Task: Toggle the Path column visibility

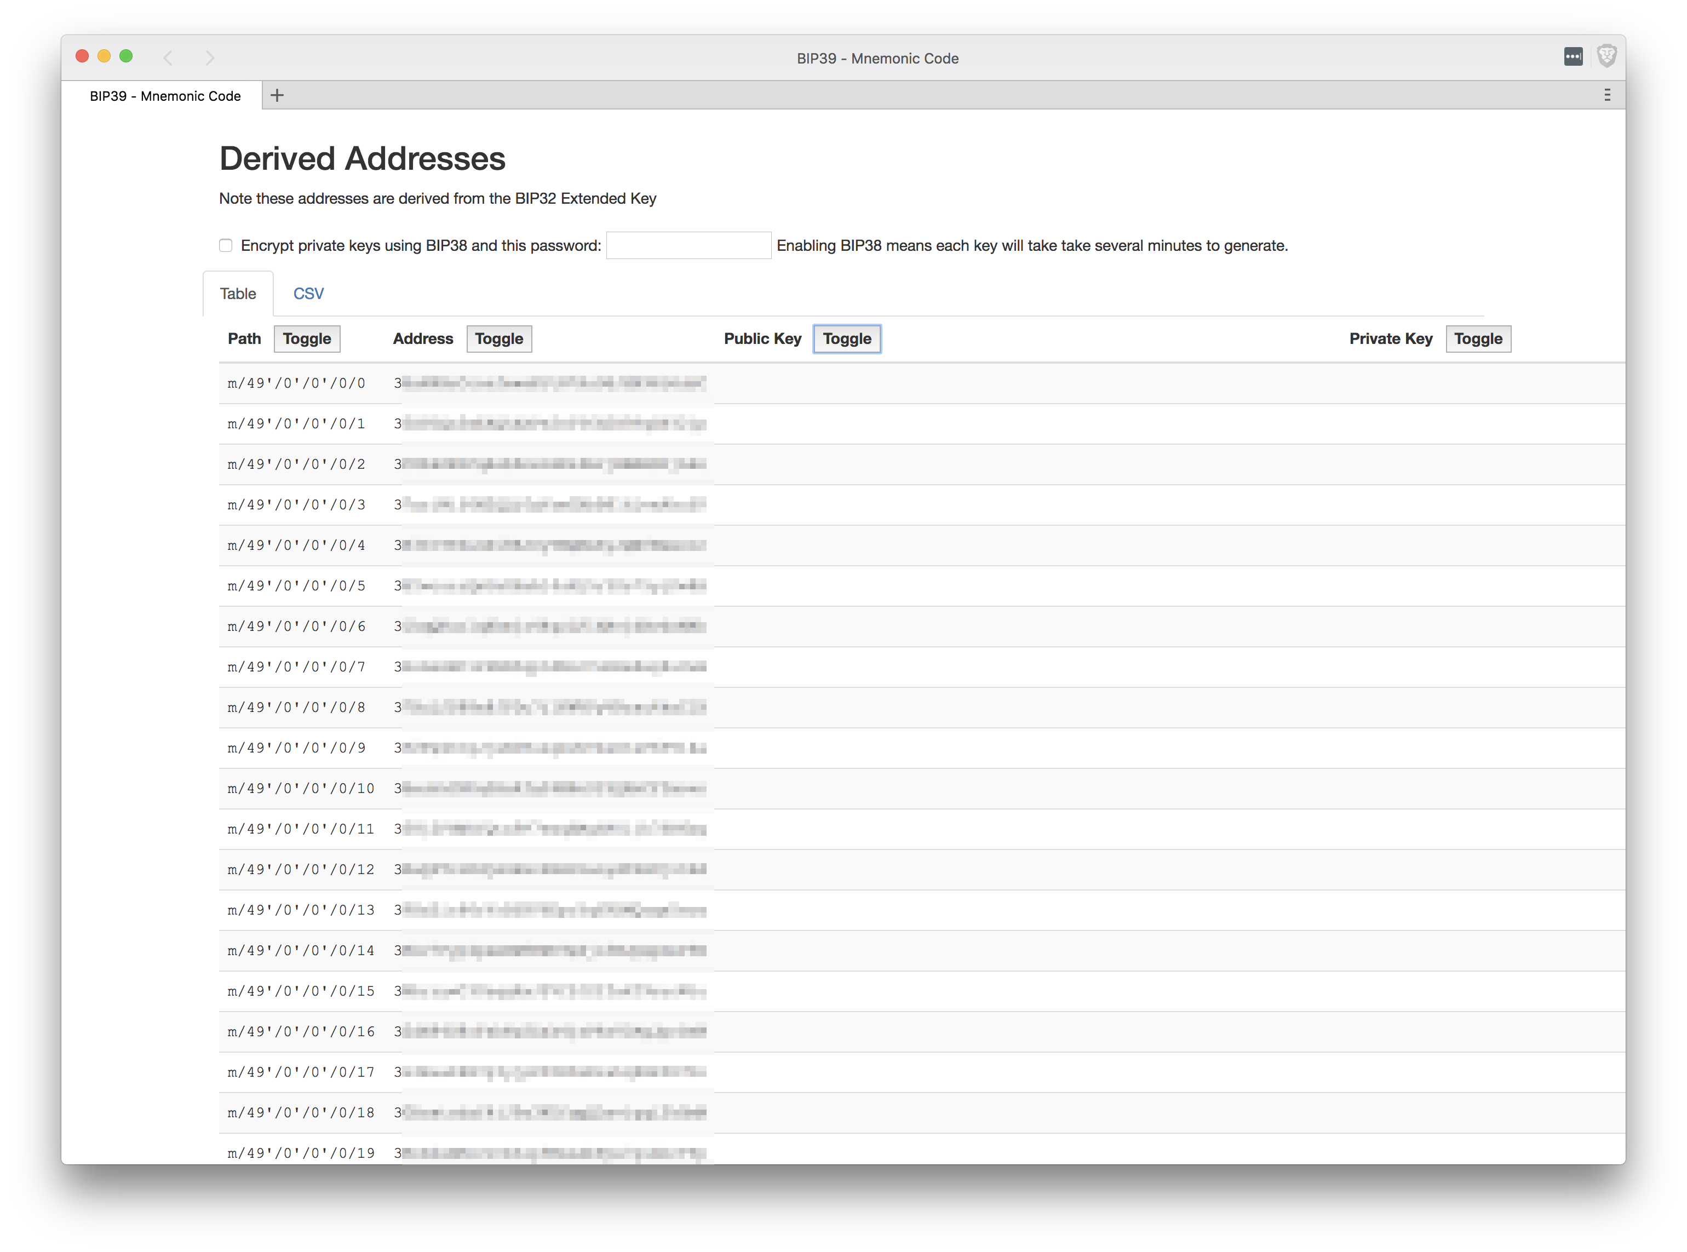Action: 307,339
